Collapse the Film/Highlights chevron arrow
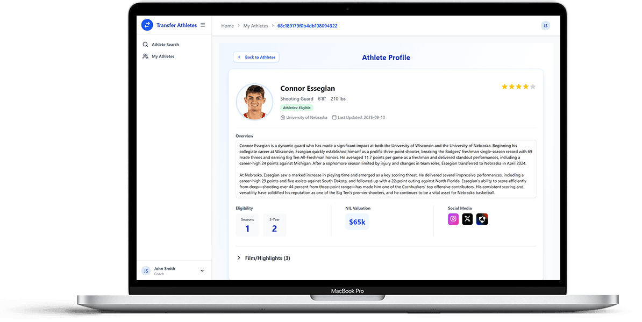 (239, 258)
